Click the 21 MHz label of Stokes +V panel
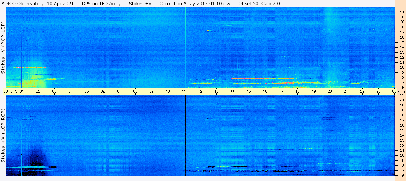The height and width of the screenshot is (181, 406). tap(402, 150)
